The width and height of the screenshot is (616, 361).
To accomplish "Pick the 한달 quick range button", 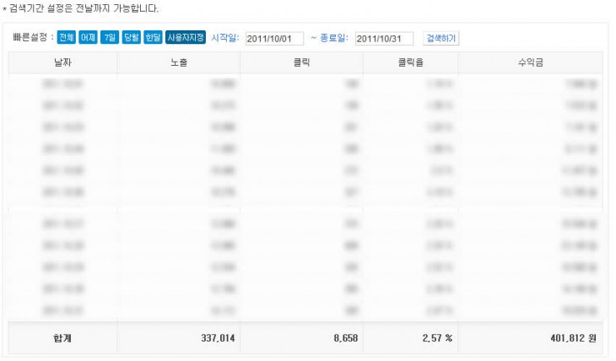I will tap(153, 38).
